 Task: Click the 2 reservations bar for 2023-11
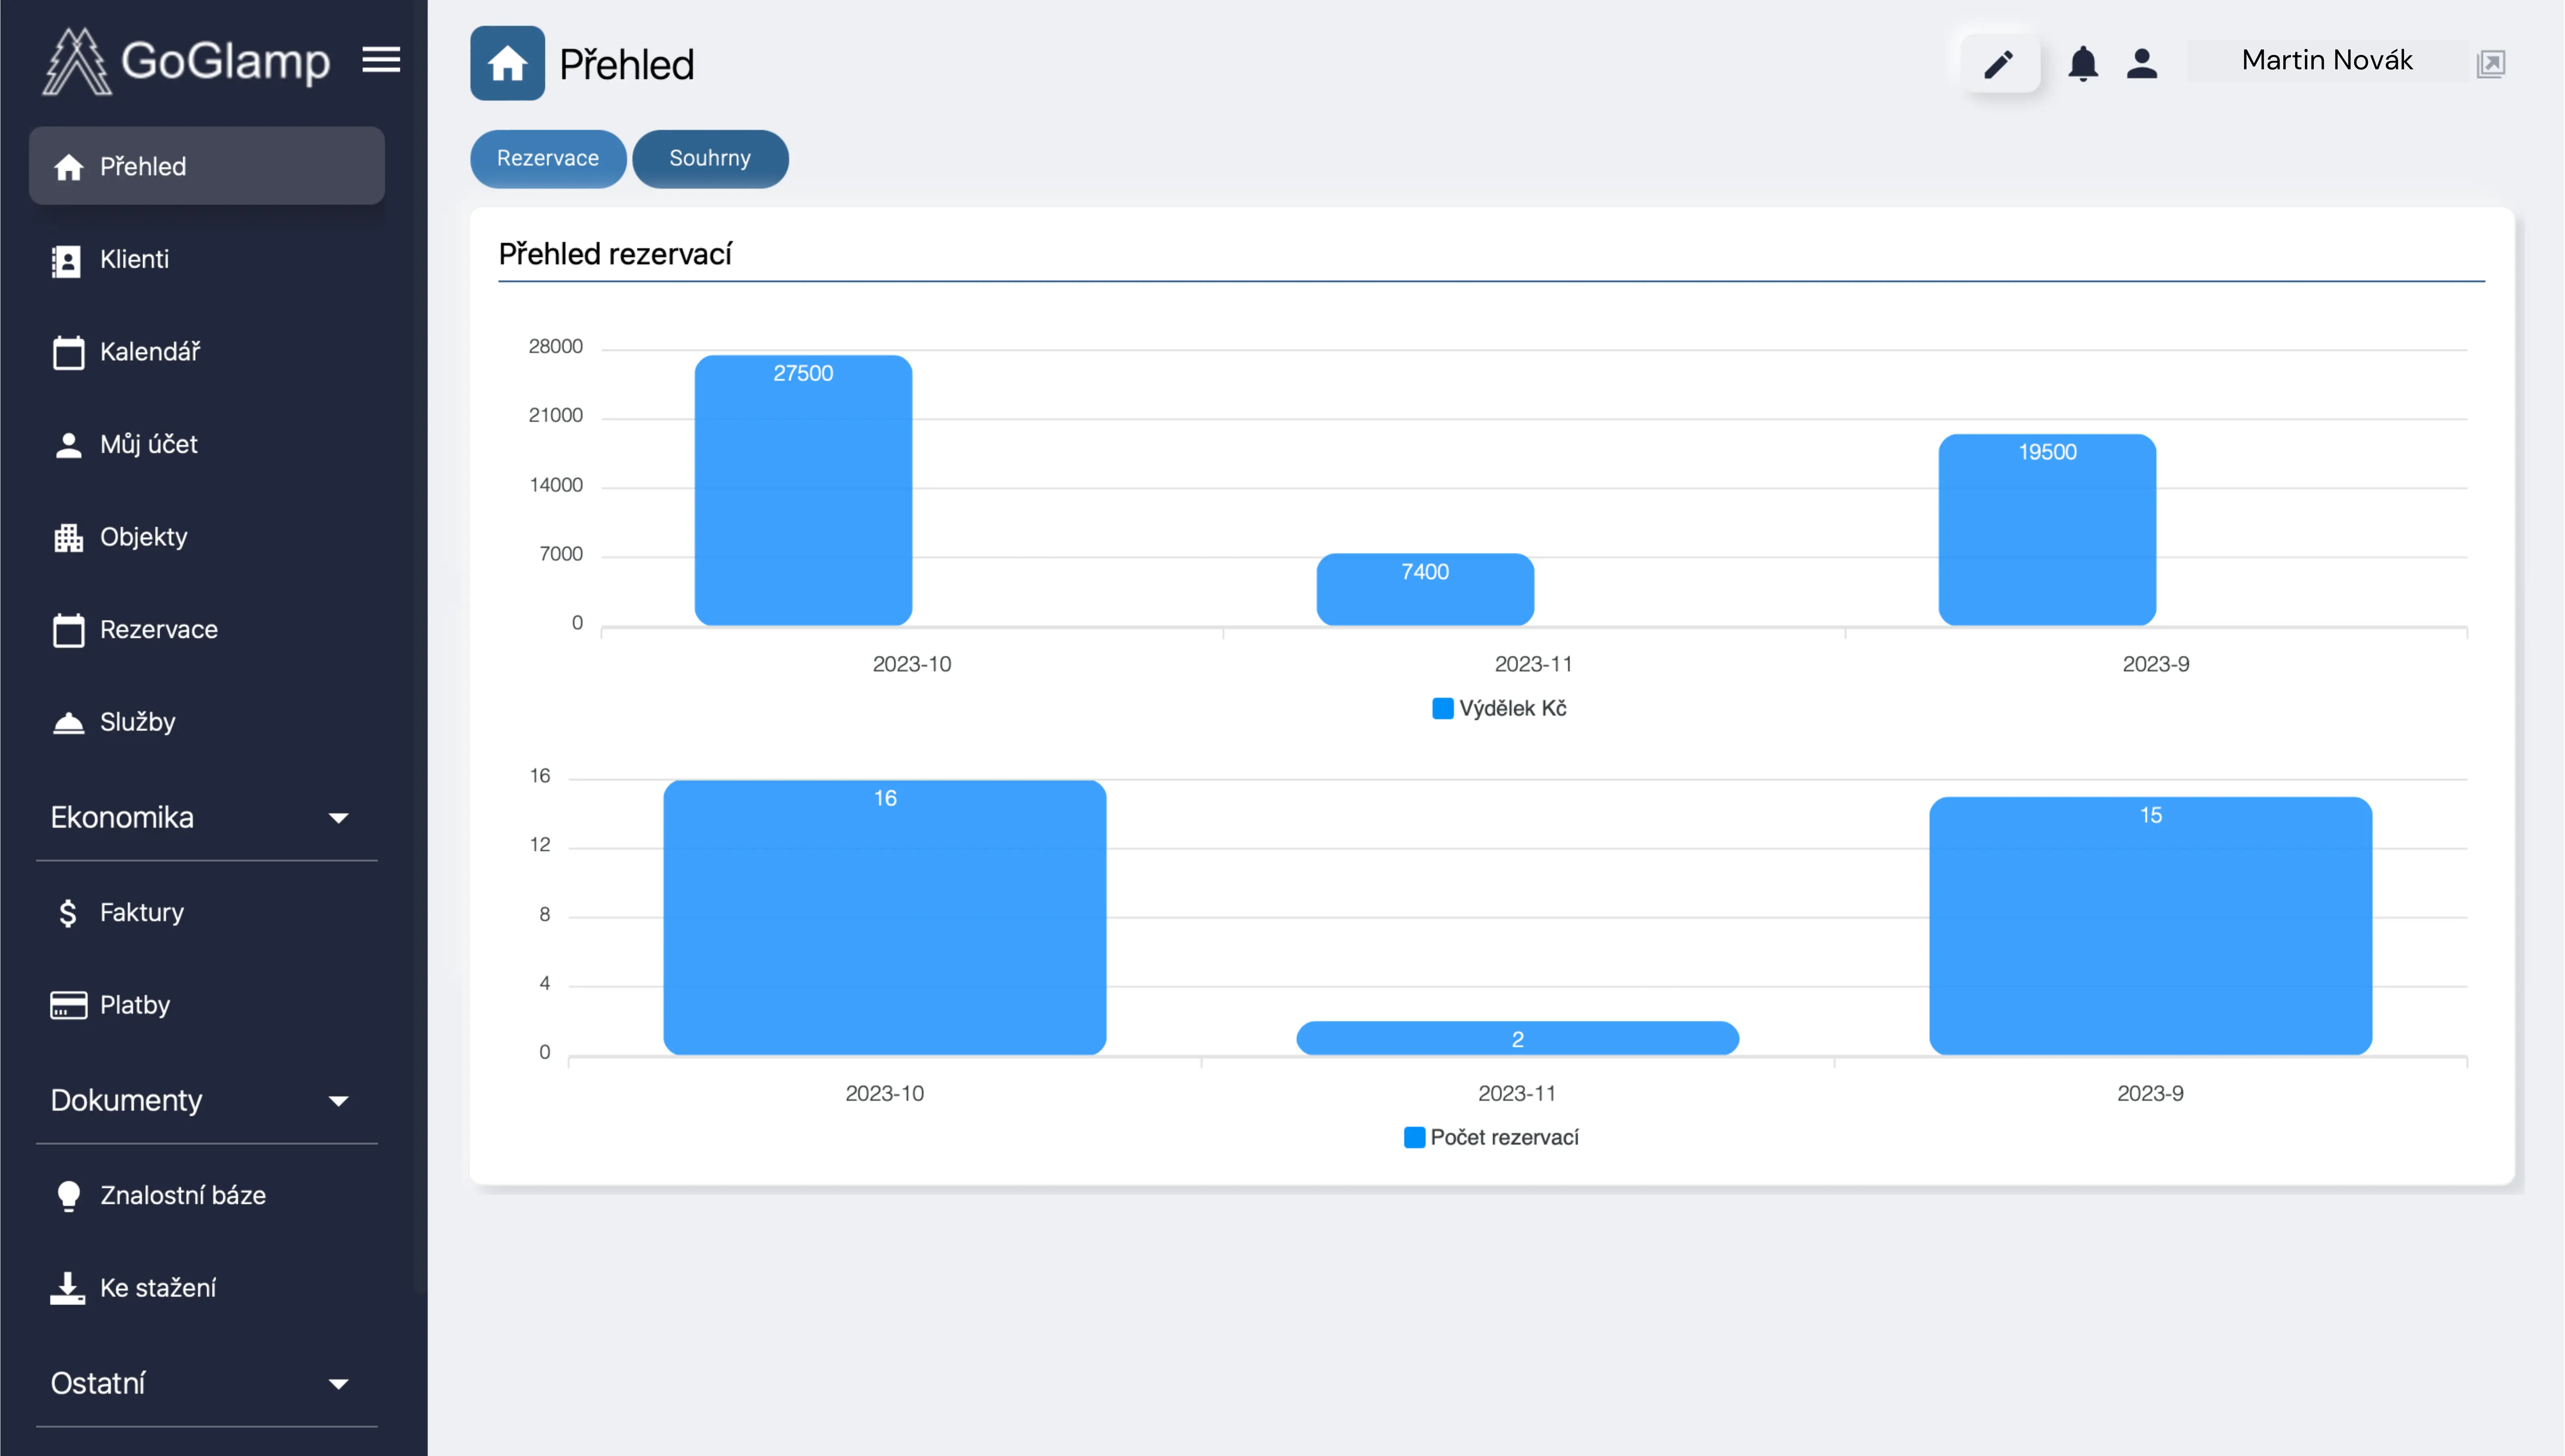click(x=1518, y=1038)
